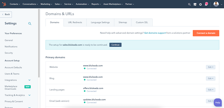Click the NEW badge beside Marketplace Downloads
Image resolution: width=224 pixels, height=108 pixels.
coord(27,87)
